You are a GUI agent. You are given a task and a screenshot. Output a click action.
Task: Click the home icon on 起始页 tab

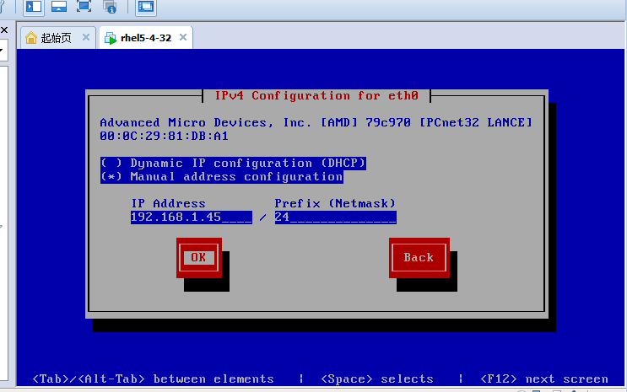[x=31, y=37]
